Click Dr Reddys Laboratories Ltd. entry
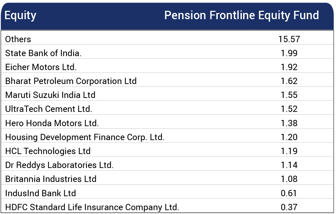Viewport: 336px width, 214px height. [x=59, y=165]
